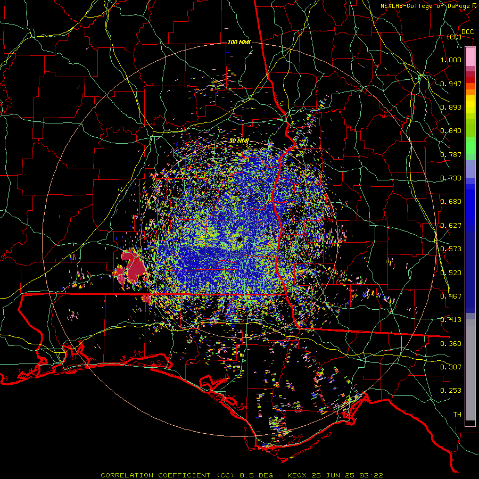Click the 50 NMI range ring label
The width and height of the screenshot is (479, 479).
(x=239, y=141)
